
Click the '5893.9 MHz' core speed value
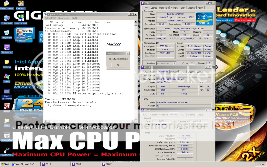[165, 46]
